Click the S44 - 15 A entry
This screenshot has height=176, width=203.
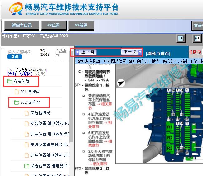tap(96, 80)
